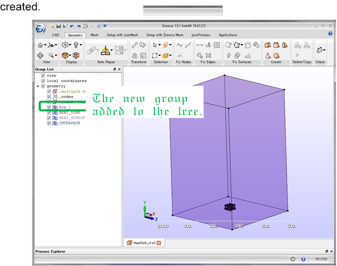The image size is (337, 266).
Task: Select the INTERFACE group in tree
Action: coord(70,123)
